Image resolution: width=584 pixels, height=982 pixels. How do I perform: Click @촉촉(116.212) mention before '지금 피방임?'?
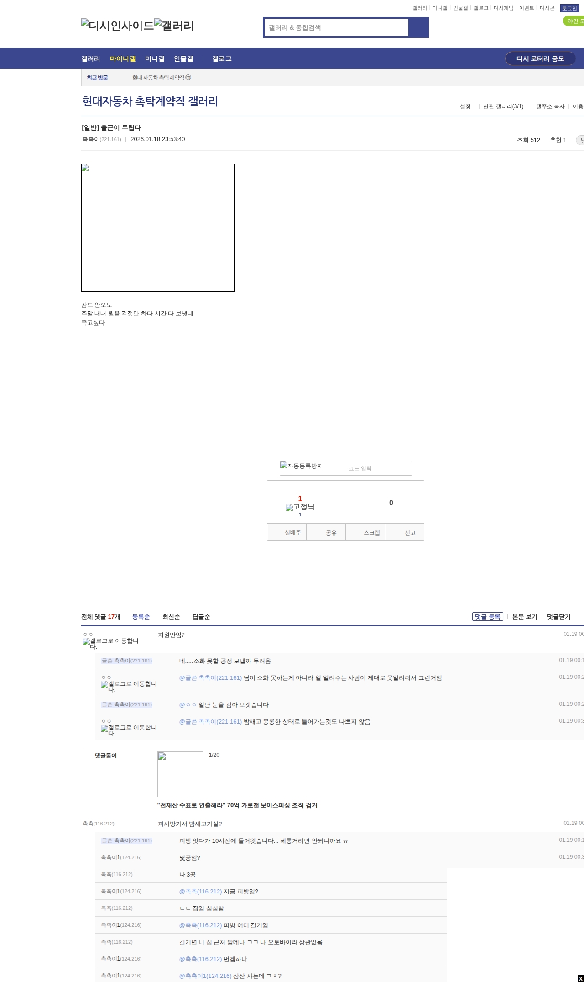[x=200, y=892]
